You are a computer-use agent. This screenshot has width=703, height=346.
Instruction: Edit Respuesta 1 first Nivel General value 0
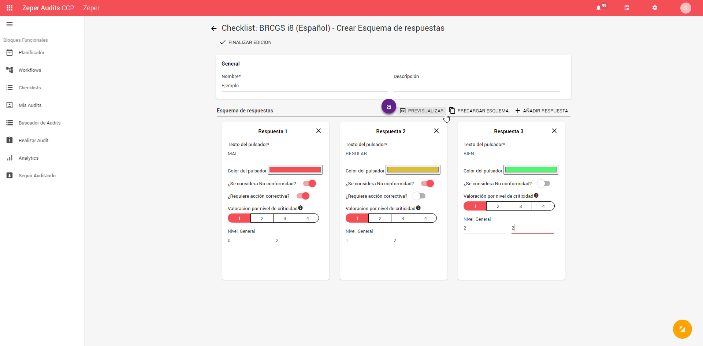tap(249, 241)
